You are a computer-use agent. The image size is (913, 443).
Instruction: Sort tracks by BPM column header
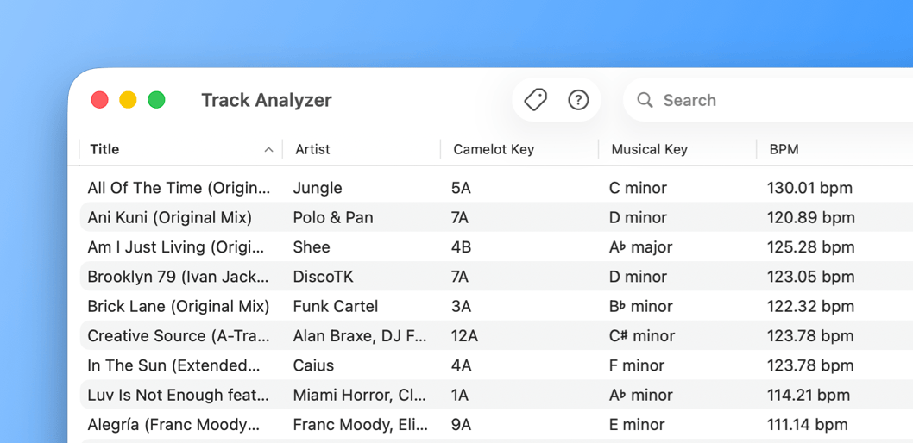click(784, 149)
